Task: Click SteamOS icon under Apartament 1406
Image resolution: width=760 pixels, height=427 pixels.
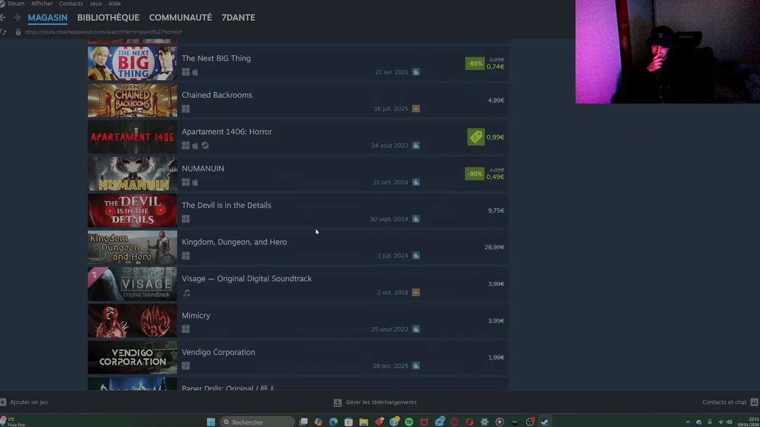Action: [x=205, y=145]
